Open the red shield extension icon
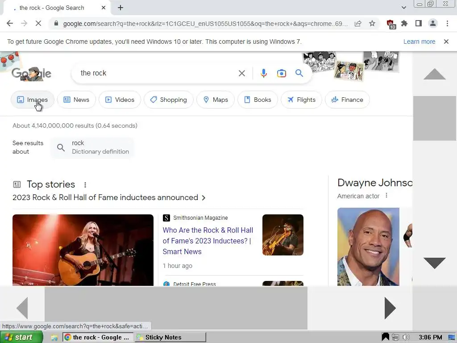Viewport: 457px width, 343px height. [x=391, y=24]
